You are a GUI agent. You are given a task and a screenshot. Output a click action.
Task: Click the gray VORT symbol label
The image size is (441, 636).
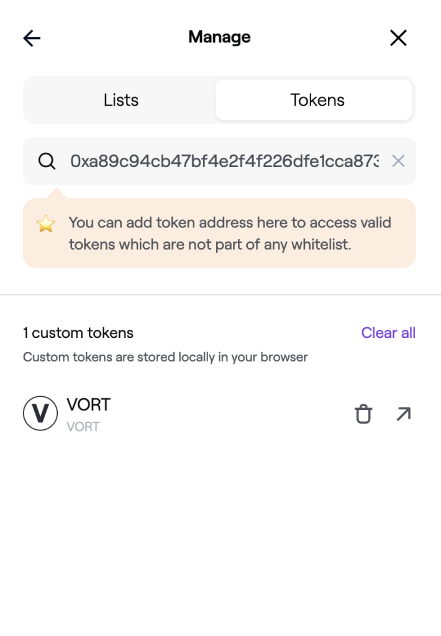[x=83, y=427]
